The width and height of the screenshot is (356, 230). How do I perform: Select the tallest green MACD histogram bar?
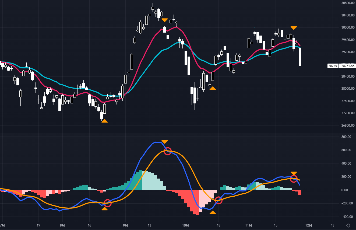click(140, 180)
